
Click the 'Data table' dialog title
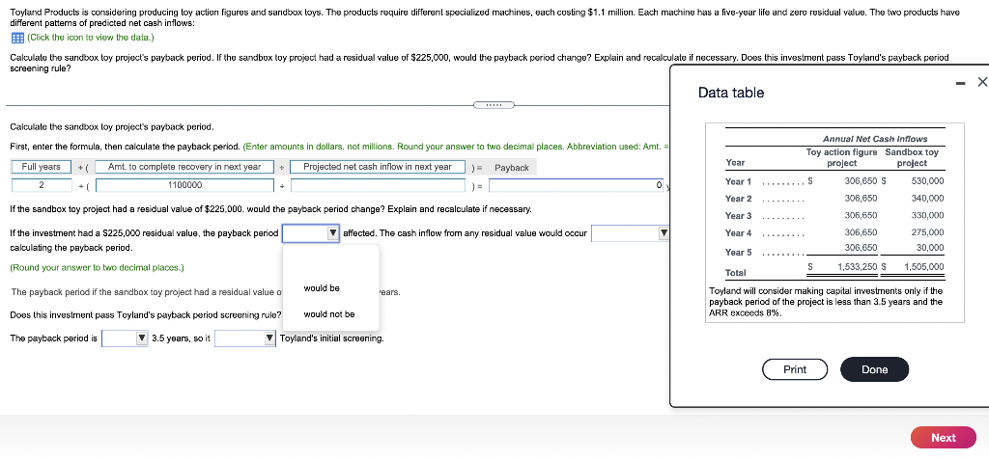[731, 93]
